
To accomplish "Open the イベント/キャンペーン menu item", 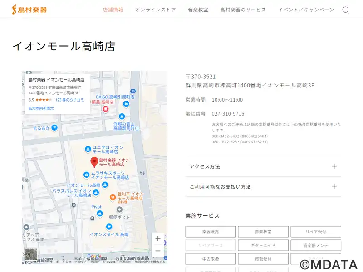I will click(306, 10).
